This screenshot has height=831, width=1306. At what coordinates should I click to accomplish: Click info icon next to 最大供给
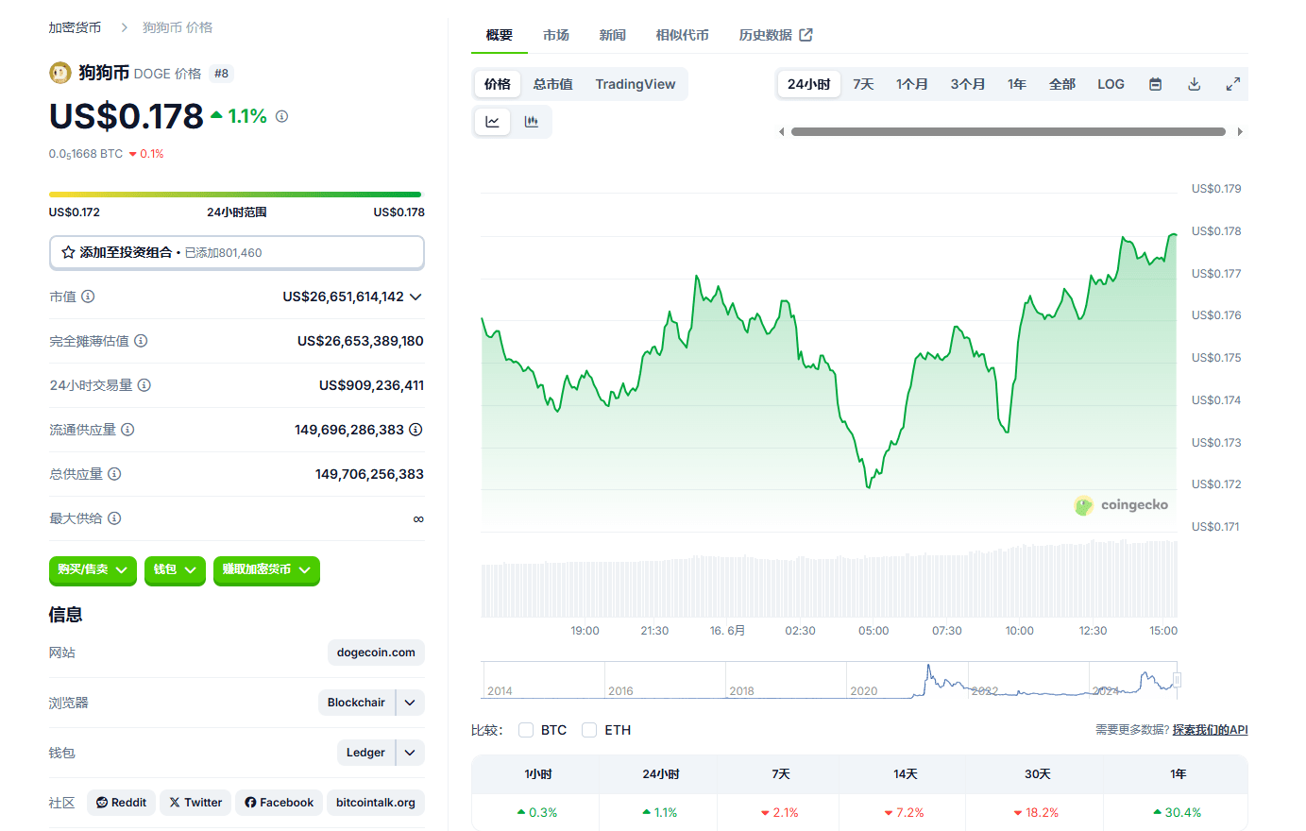pyautogui.click(x=114, y=518)
